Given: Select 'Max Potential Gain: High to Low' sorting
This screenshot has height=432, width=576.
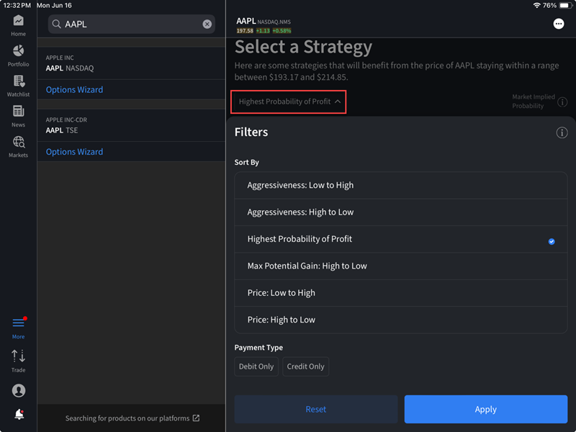Looking at the screenshot, I should [400, 266].
